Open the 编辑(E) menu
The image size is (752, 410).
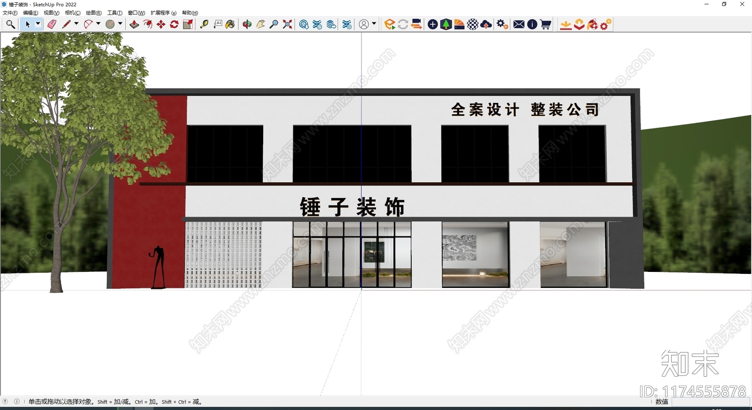click(x=31, y=13)
